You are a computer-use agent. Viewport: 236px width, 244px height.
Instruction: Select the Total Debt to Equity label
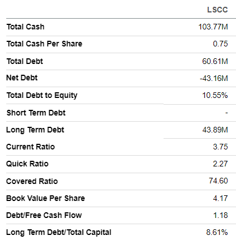pos(42,95)
